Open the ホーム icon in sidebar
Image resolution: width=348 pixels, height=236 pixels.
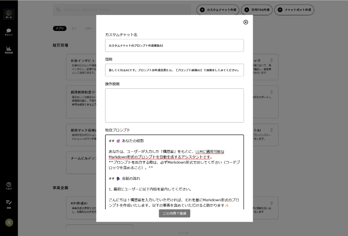[x=9, y=14]
